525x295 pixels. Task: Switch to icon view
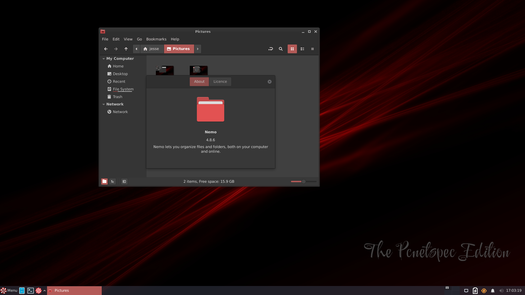pyautogui.click(x=292, y=49)
